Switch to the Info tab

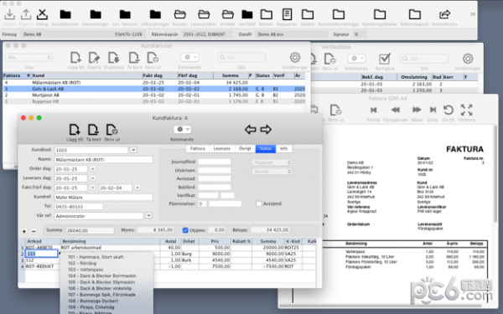point(284,149)
